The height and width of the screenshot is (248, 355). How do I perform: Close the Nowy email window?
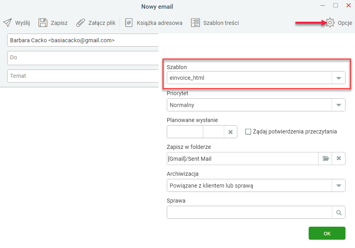[348, 6]
